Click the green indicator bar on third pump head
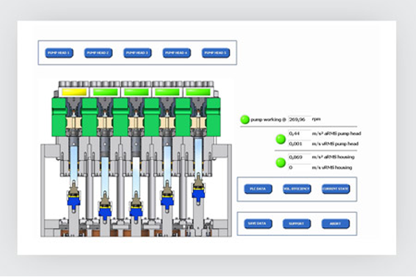 [136, 91]
